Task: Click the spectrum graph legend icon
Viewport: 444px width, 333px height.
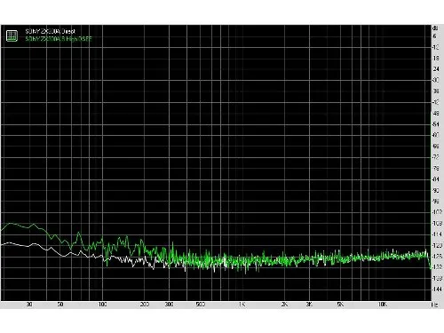Action: pos(12,36)
